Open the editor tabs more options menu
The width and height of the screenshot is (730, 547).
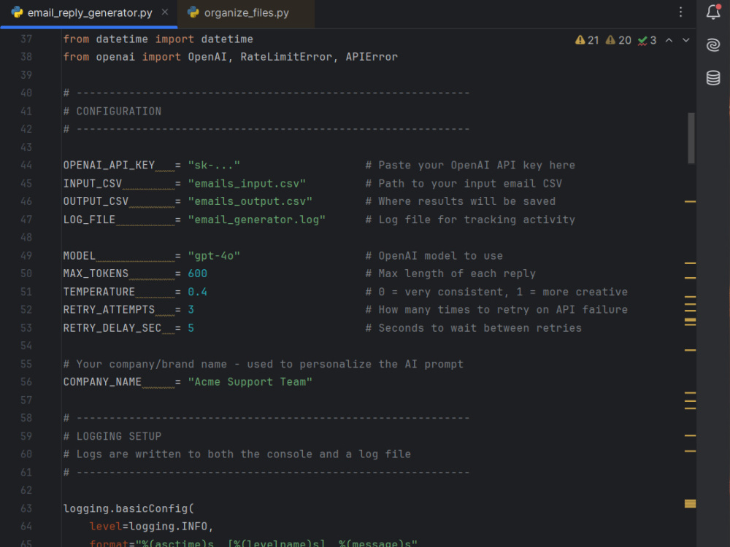(x=680, y=12)
